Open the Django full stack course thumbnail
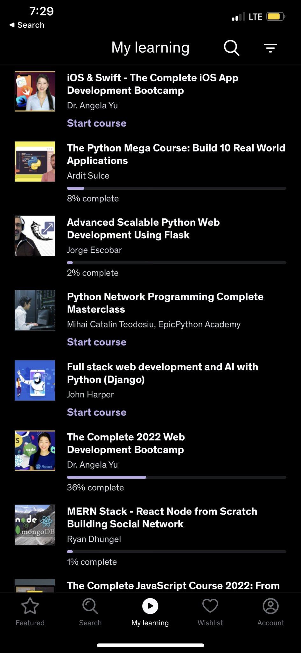The height and width of the screenshot is (653, 301). coord(35,380)
